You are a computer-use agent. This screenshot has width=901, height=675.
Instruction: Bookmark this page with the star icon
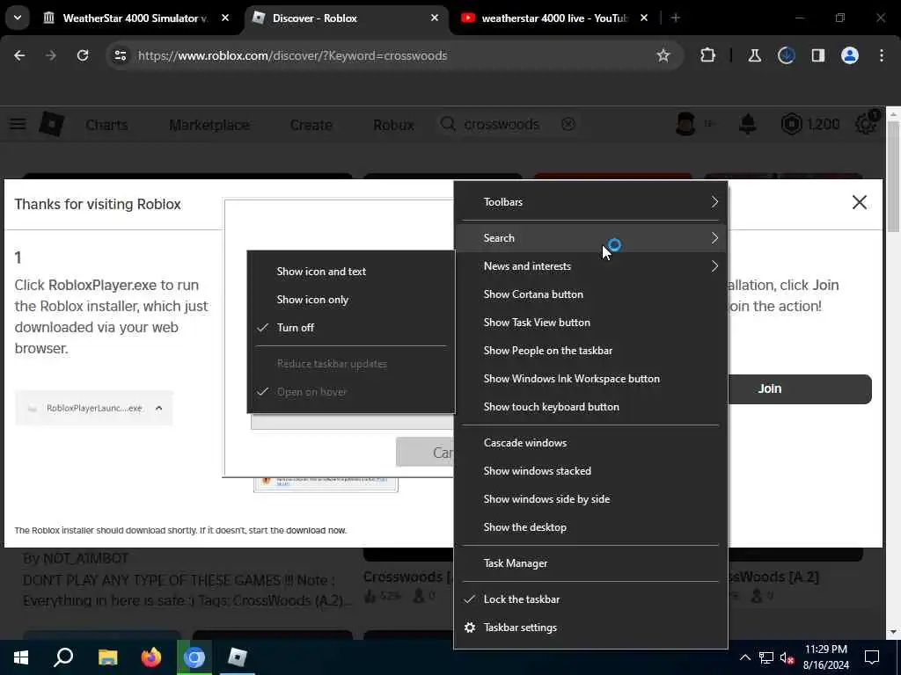pos(663,55)
